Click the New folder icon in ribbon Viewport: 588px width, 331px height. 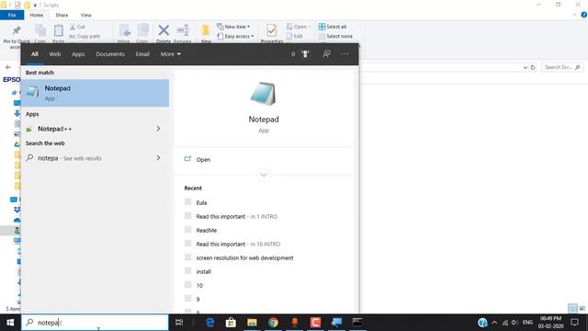(x=206, y=30)
